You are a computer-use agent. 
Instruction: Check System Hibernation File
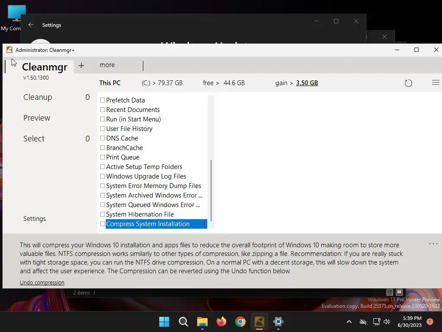pos(102,214)
